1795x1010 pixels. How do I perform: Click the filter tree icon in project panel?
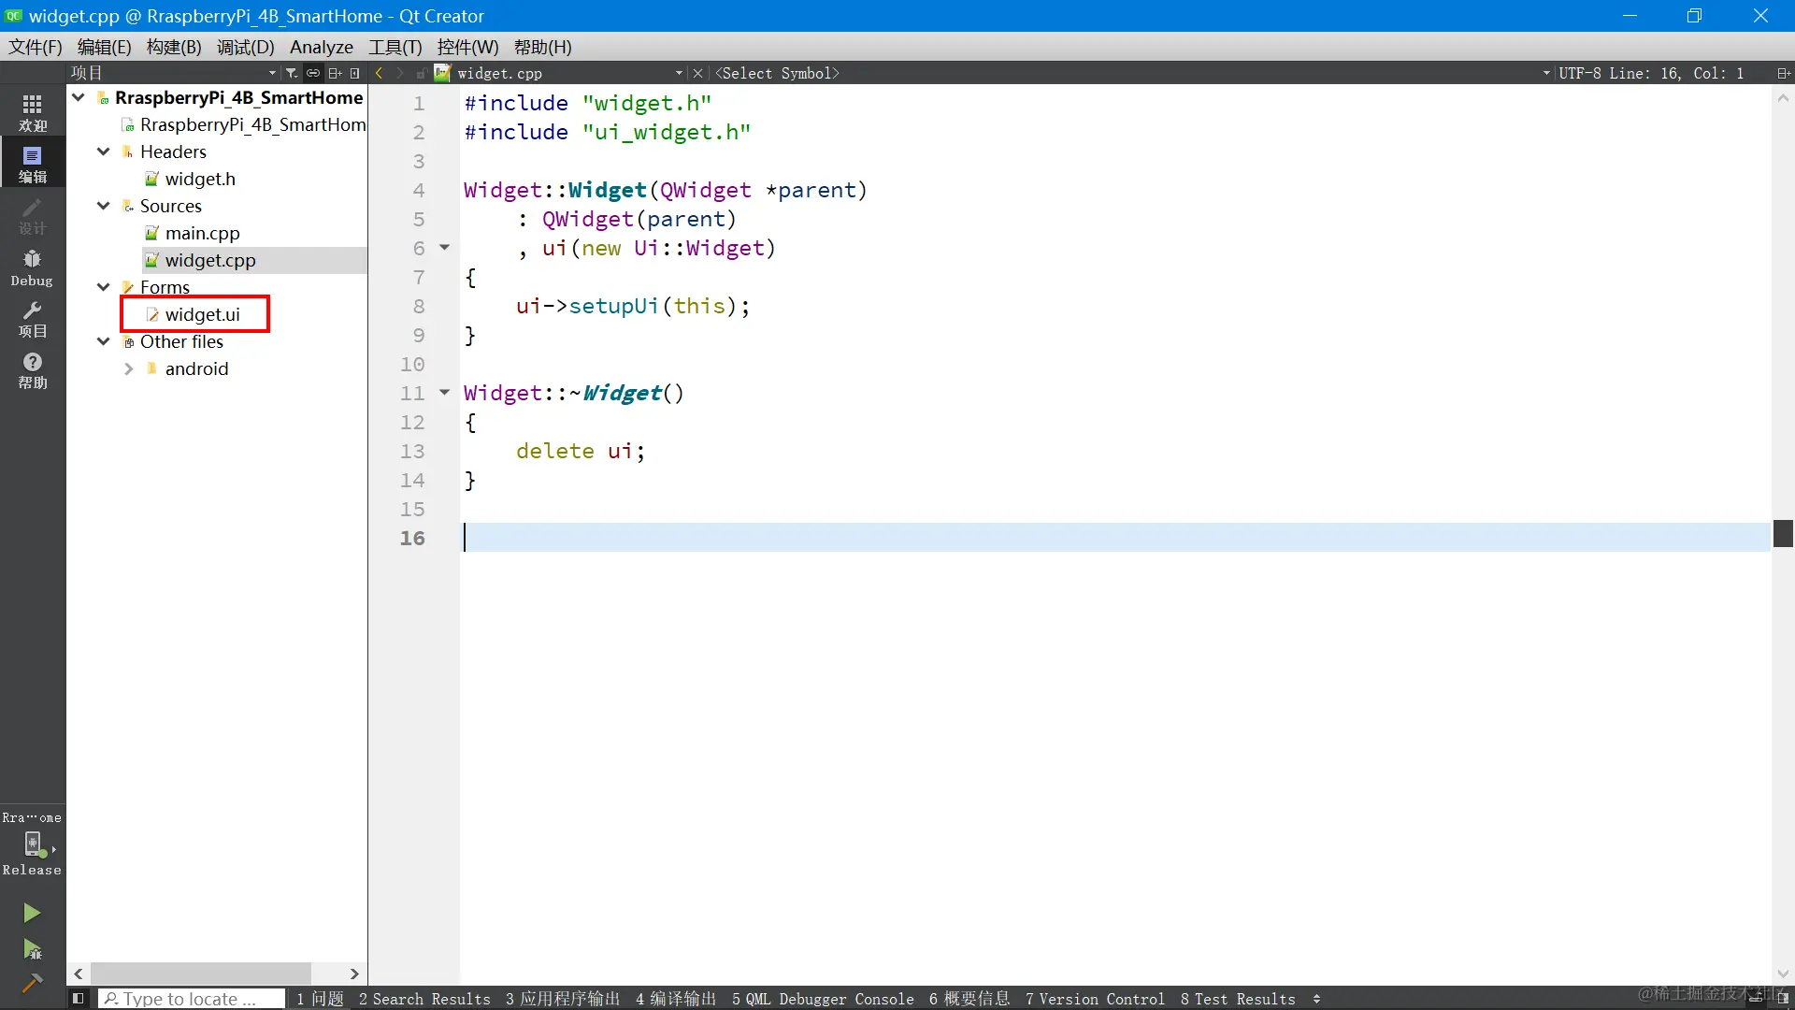tap(292, 73)
